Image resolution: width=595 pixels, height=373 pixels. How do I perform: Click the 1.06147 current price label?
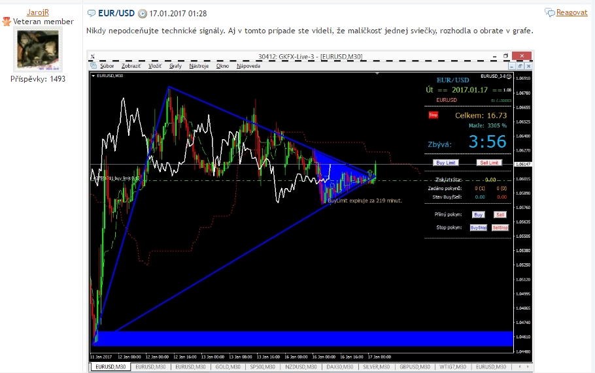point(523,165)
